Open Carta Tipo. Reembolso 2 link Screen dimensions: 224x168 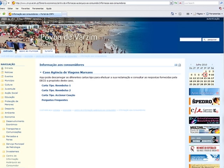tap(56, 90)
